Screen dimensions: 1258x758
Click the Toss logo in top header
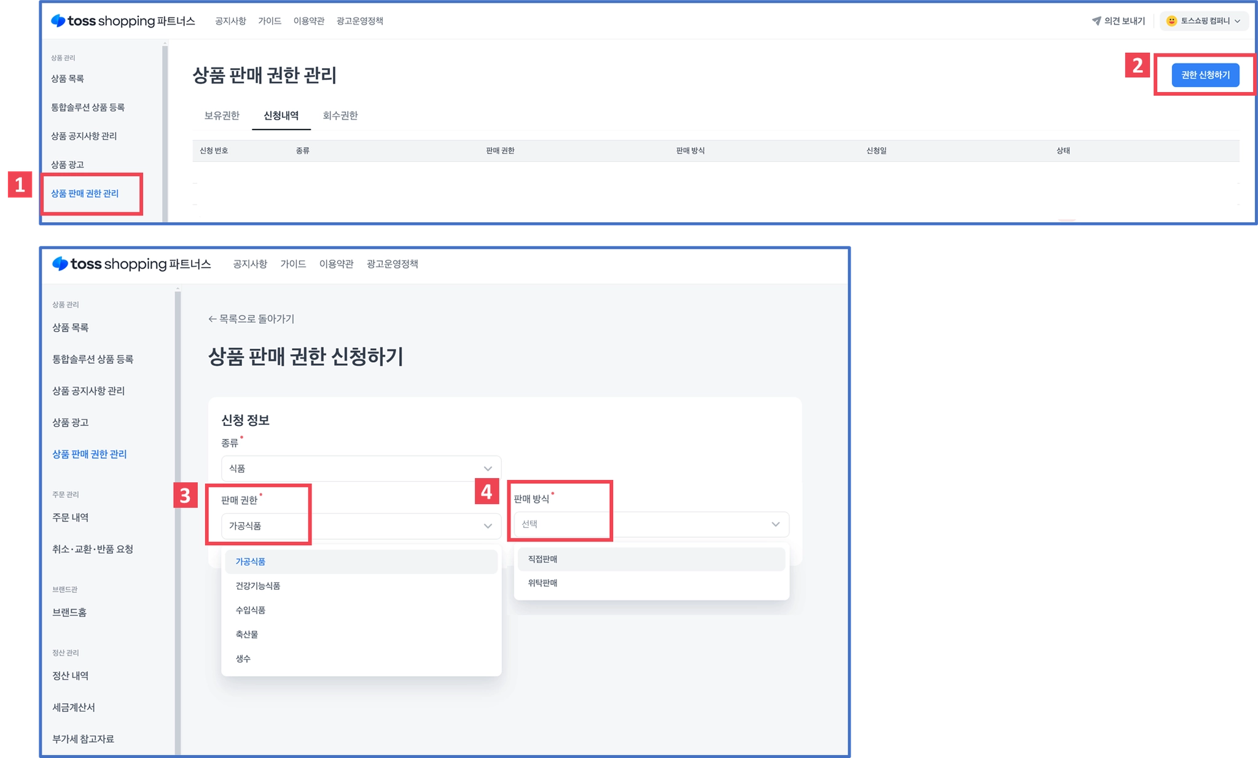click(58, 21)
